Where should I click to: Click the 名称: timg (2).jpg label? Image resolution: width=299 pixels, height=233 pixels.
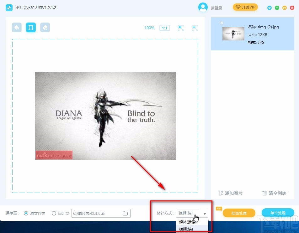click(263, 27)
